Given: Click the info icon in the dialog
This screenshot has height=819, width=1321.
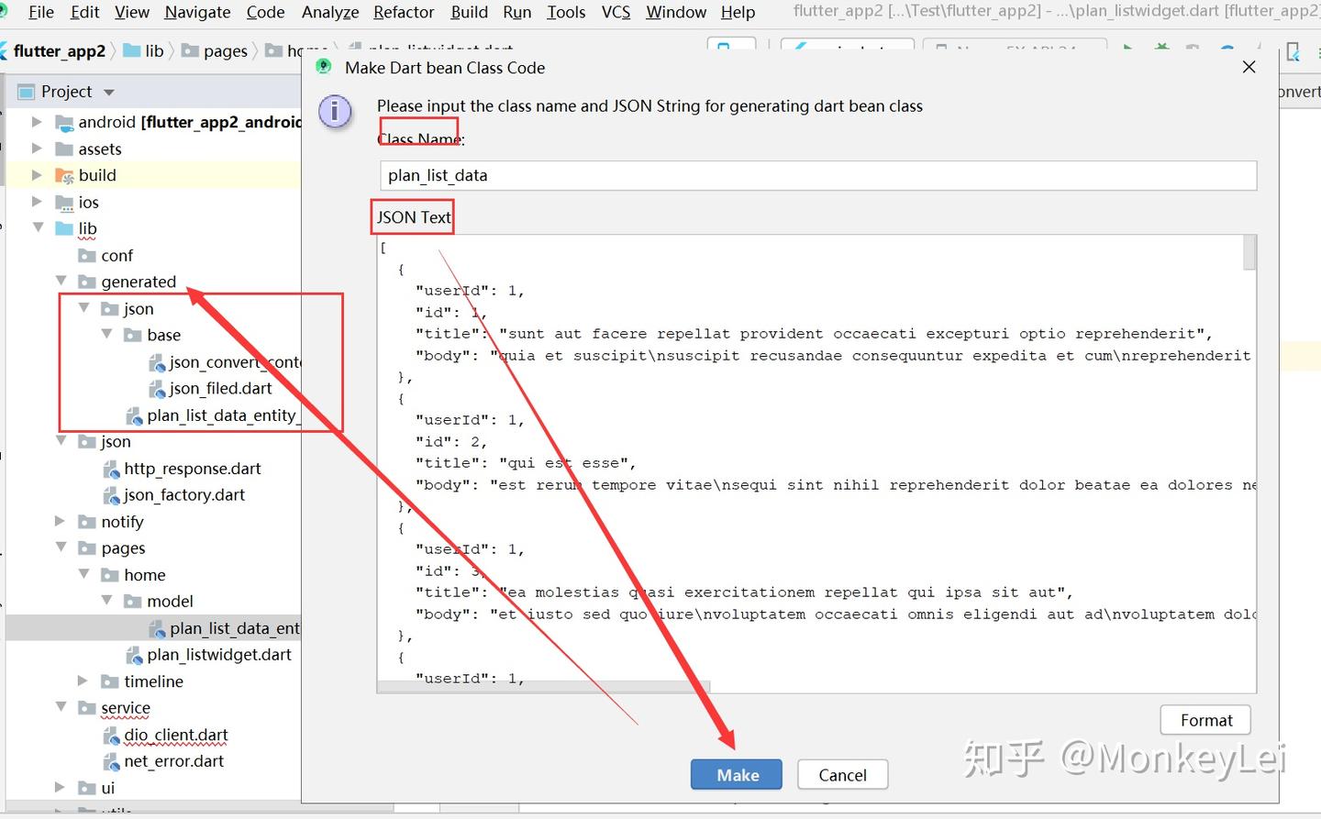Looking at the screenshot, I should coord(336,112).
